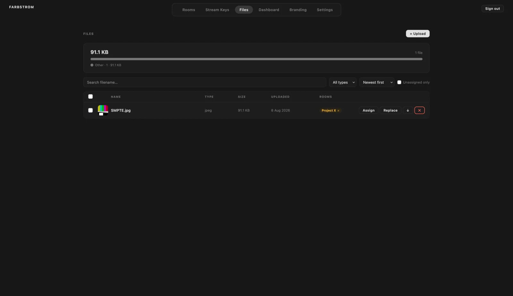The image size is (513, 296).
Task: Select the Files tab
Action: pos(244,10)
